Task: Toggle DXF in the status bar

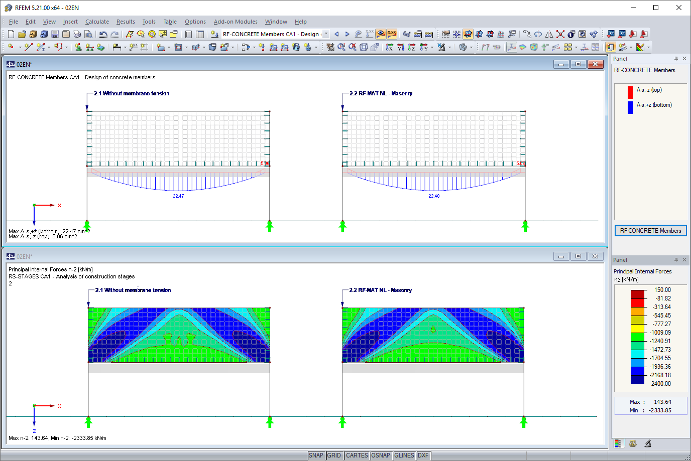Action: (423, 455)
